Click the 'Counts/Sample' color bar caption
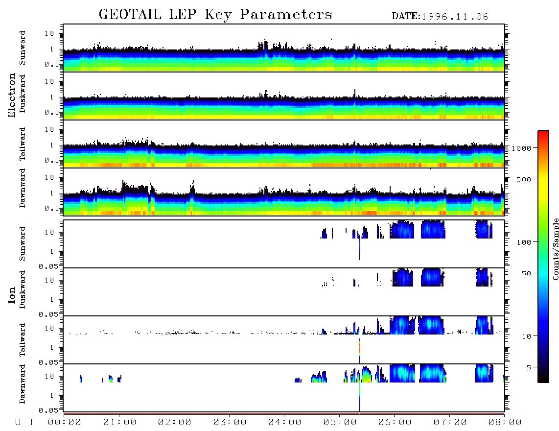 (x=555, y=249)
